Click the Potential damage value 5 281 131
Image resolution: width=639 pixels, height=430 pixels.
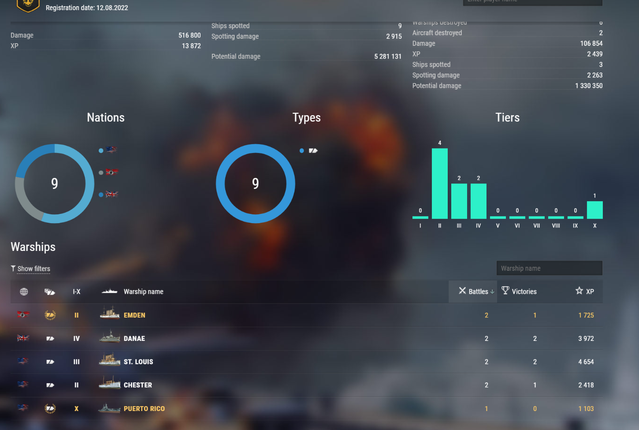(388, 56)
